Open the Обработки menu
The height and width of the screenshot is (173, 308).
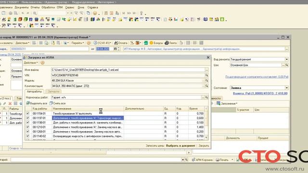pyautogui.click(x=48, y=7)
